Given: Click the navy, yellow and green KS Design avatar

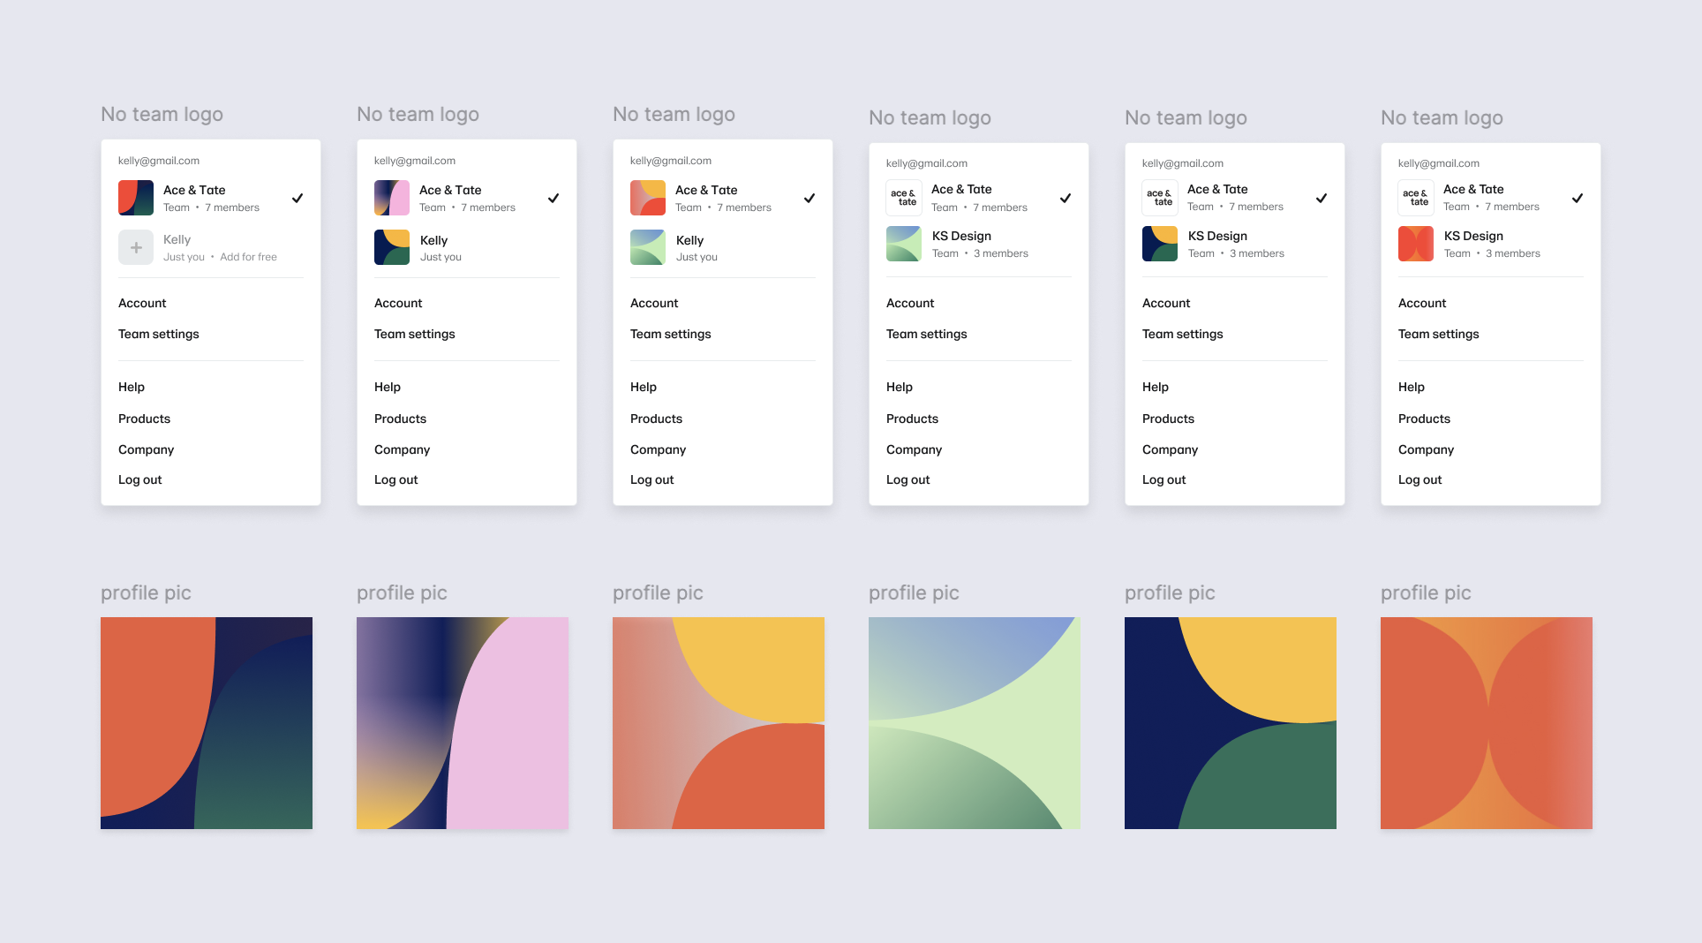Looking at the screenshot, I should point(1160,244).
